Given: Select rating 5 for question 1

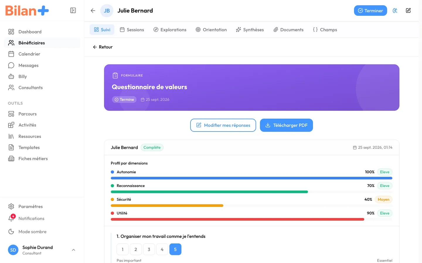Looking at the screenshot, I should point(175,249).
